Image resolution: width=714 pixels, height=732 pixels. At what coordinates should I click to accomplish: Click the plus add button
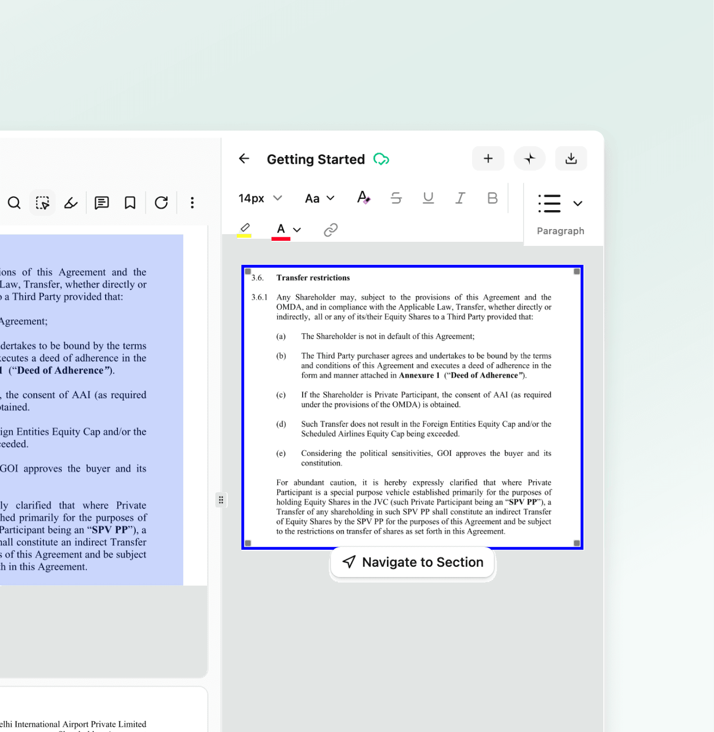(488, 159)
